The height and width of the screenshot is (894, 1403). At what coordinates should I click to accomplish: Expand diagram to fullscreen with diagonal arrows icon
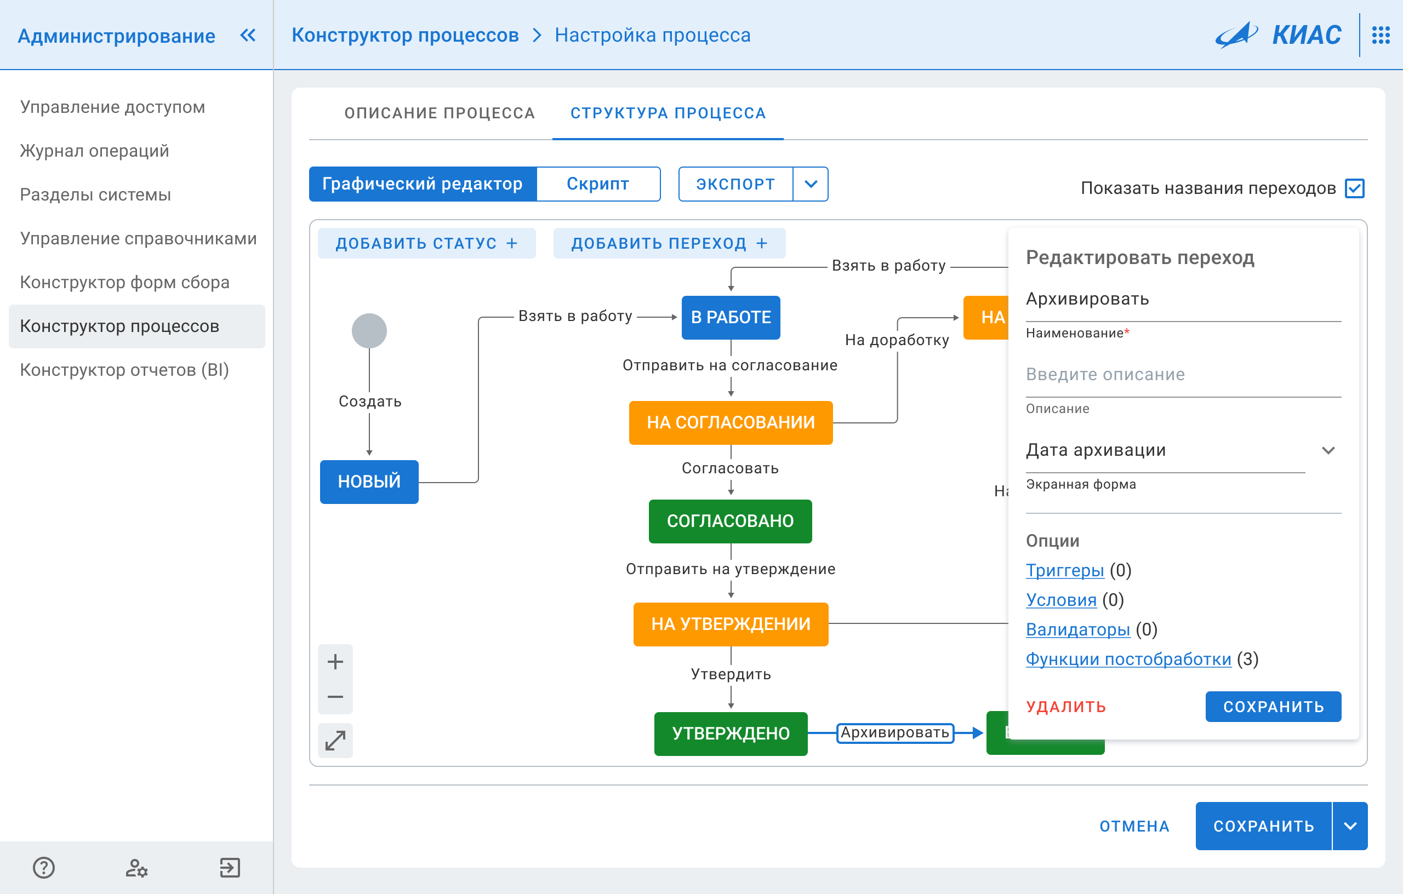335,741
